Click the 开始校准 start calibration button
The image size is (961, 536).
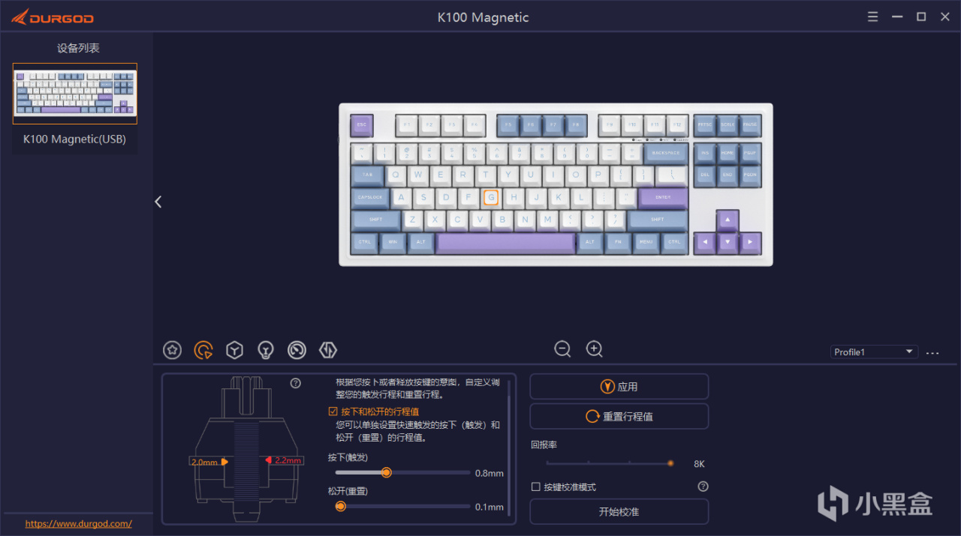click(x=619, y=512)
